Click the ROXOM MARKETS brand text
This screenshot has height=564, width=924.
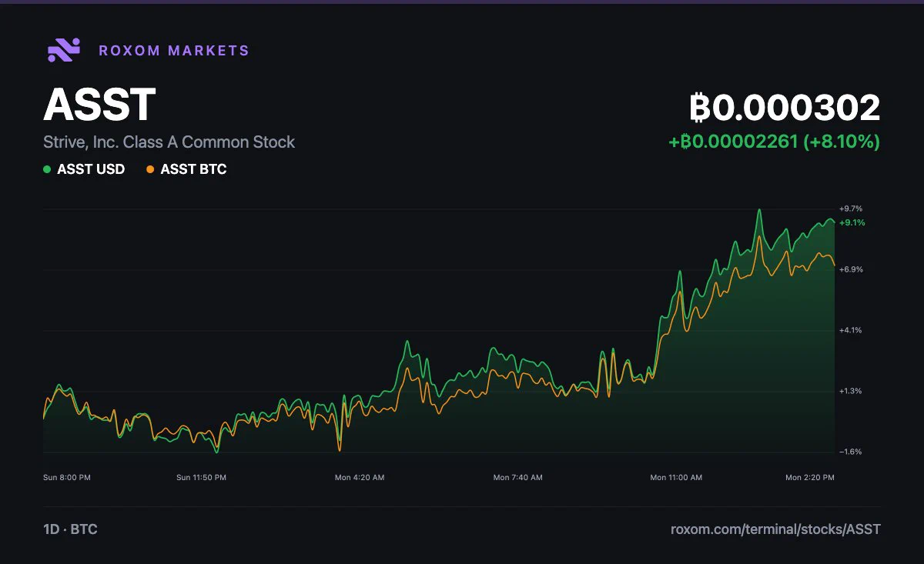pyautogui.click(x=174, y=51)
